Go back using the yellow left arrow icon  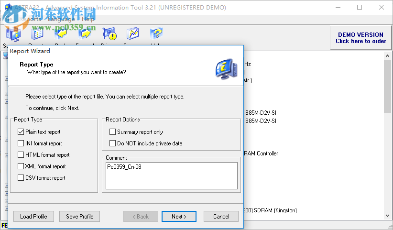[x=61, y=33]
